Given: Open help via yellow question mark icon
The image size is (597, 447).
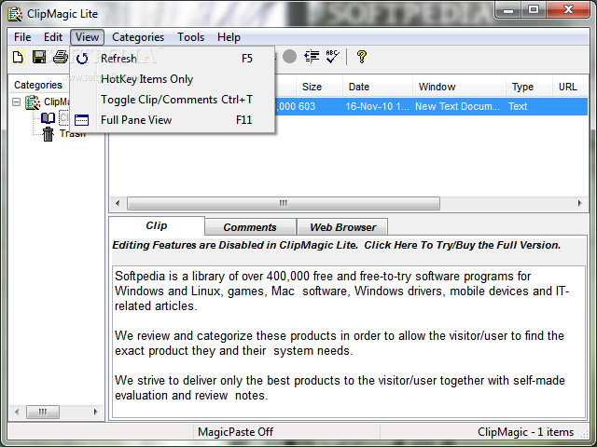Looking at the screenshot, I should point(362,57).
